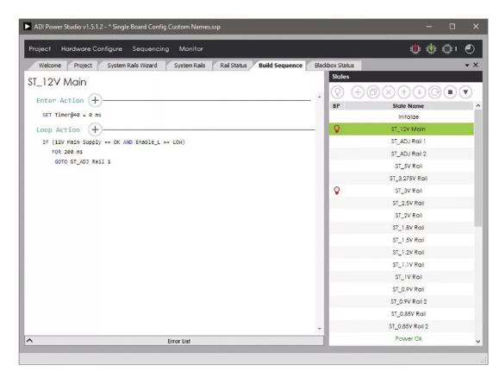Toggle breakpoint on ST_12V Main state
Image resolution: width=499 pixels, height=378 pixels.
337,129
